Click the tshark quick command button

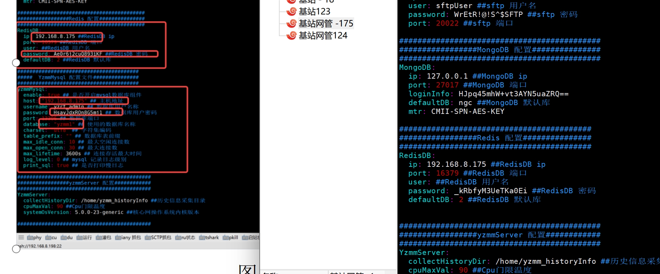pos(209,237)
